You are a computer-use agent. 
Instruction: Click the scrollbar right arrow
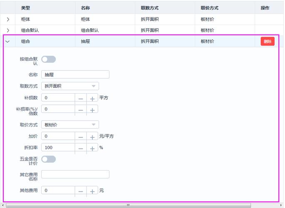pyautogui.click(x=281, y=205)
